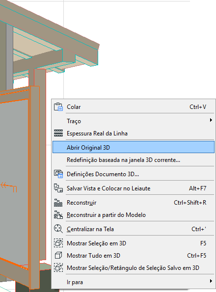
Task: Click the Ctrl+' shortcut text
Action: [x=199, y=229]
